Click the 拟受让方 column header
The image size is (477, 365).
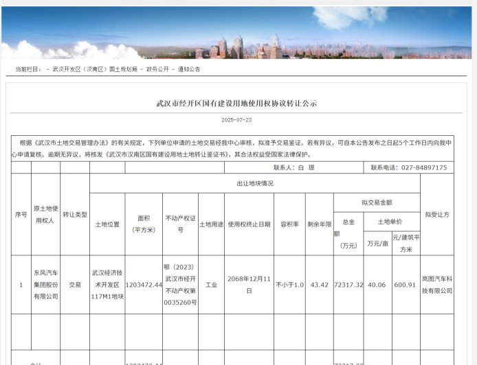click(x=437, y=214)
